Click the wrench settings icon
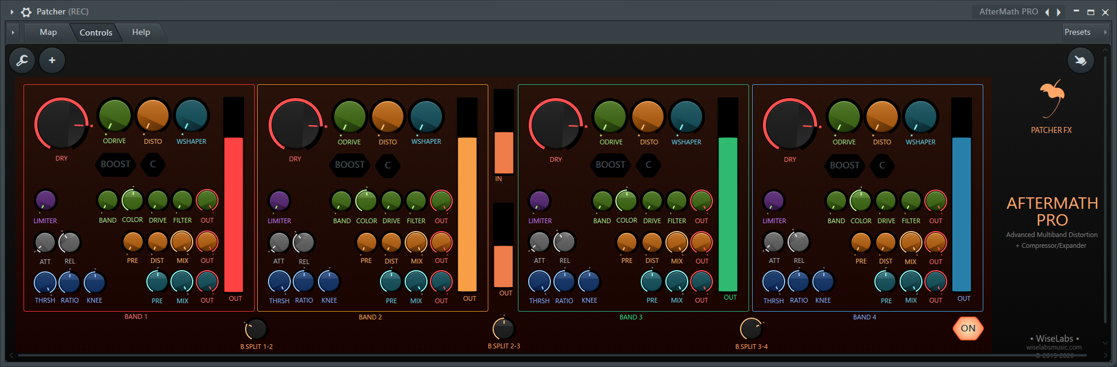 point(22,60)
